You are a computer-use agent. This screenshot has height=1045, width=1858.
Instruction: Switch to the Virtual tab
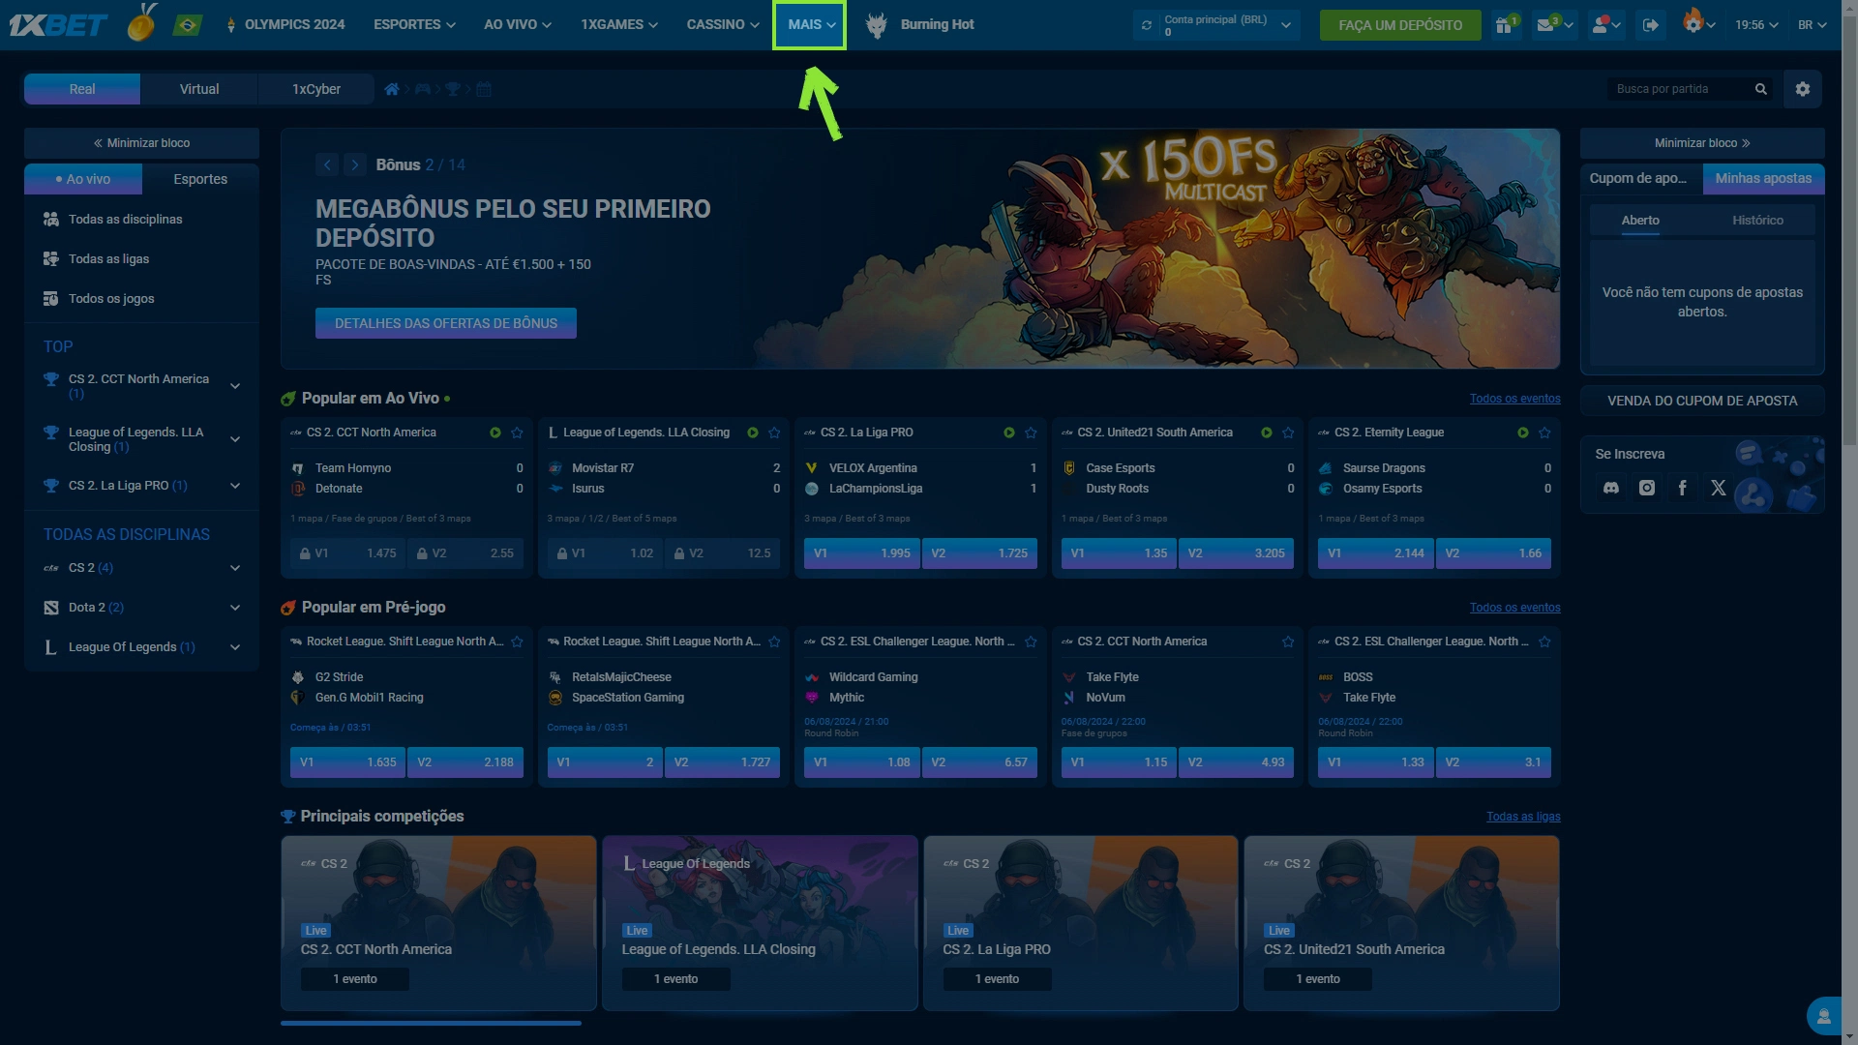point(199,89)
